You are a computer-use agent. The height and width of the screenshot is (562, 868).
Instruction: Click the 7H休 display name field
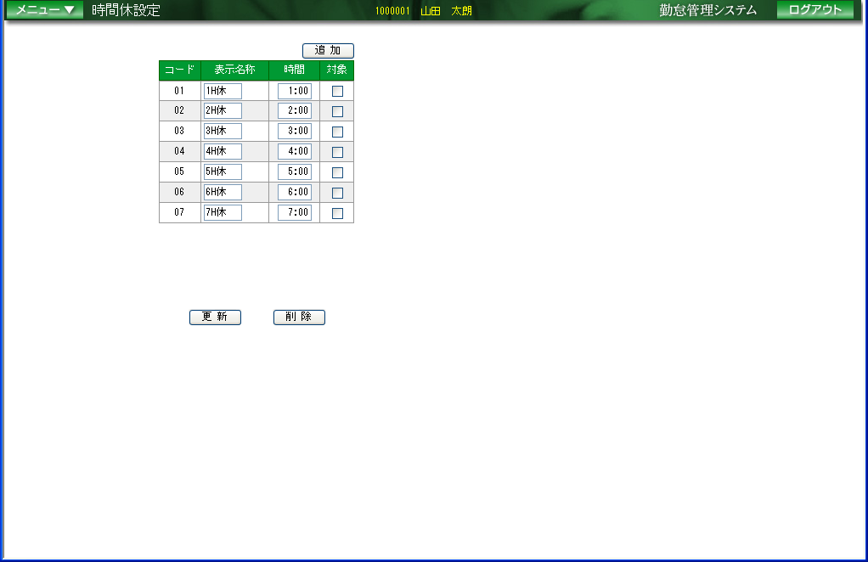tap(223, 212)
